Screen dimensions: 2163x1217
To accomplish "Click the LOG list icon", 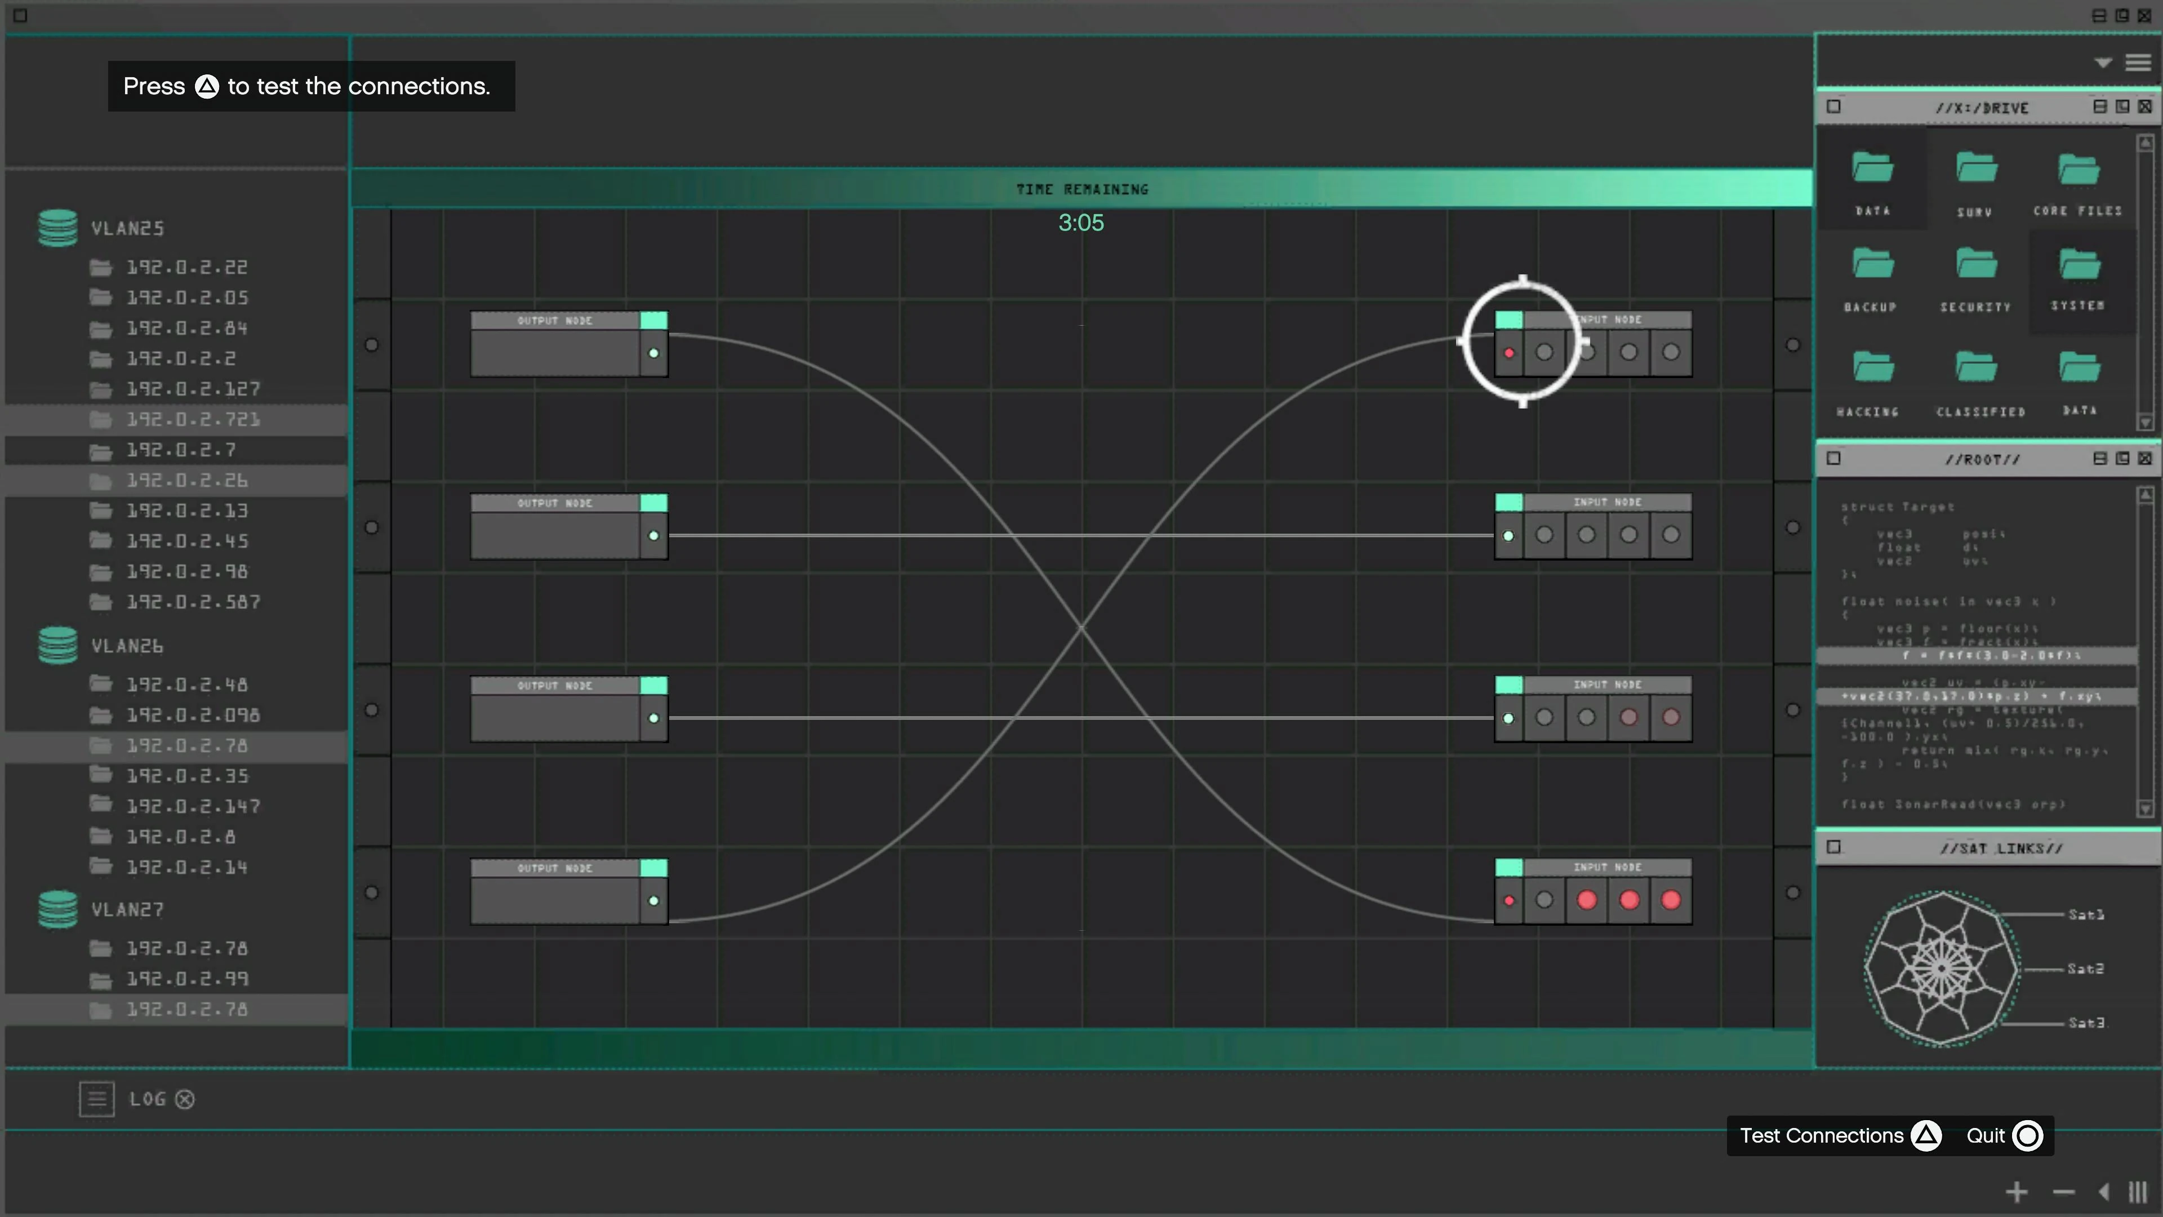I will click(96, 1099).
